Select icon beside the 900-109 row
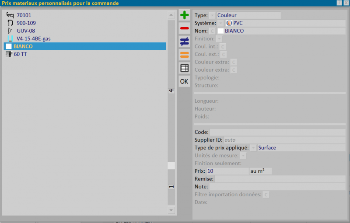Viewport: 350px width, 223px height. [10, 23]
